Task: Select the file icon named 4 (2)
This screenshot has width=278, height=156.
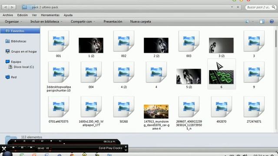Action: tap(124, 72)
